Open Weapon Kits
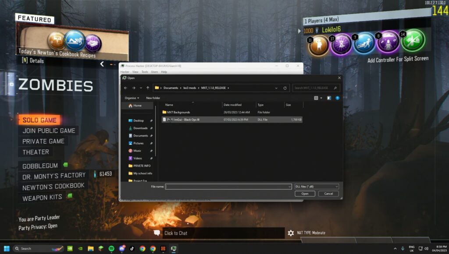 [x=42, y=198]
